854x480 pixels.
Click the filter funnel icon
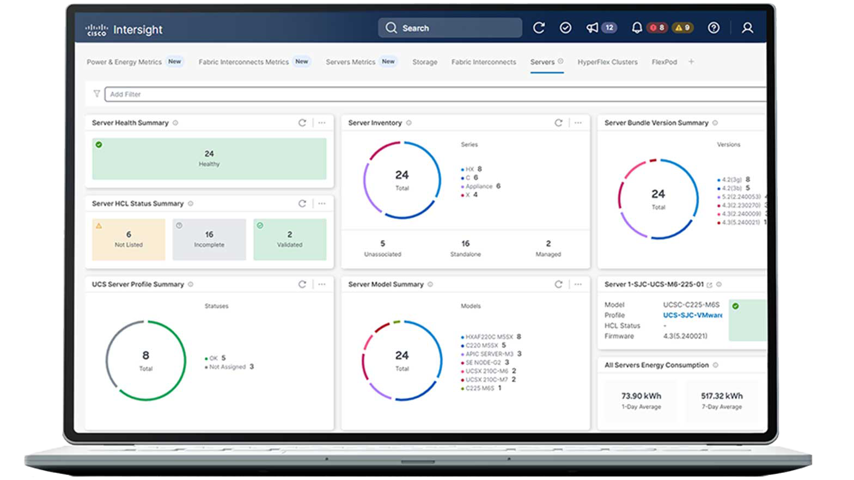click(96, 94)
